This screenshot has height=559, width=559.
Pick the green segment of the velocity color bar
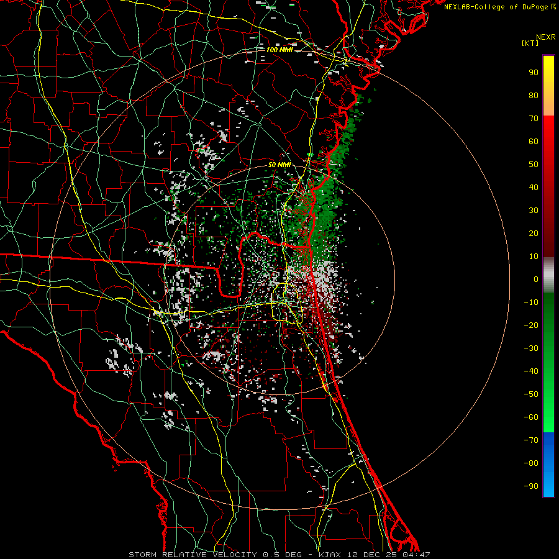coord(548,362)
